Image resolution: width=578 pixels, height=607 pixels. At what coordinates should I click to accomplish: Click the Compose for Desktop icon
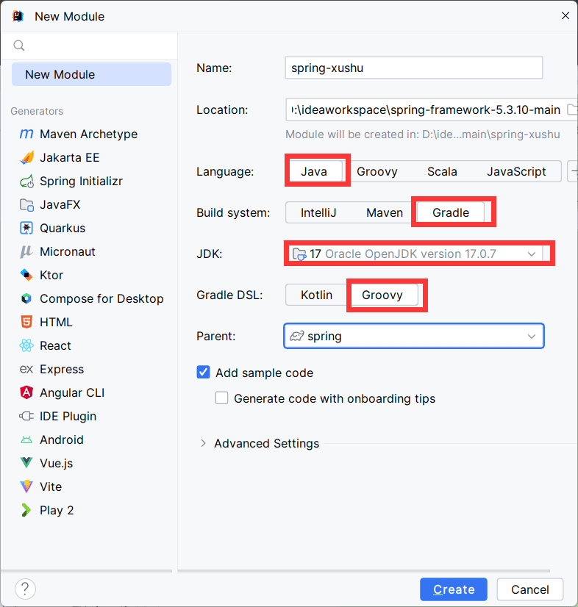26,298
